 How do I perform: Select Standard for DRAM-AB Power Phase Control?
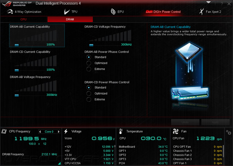[89, 57]
